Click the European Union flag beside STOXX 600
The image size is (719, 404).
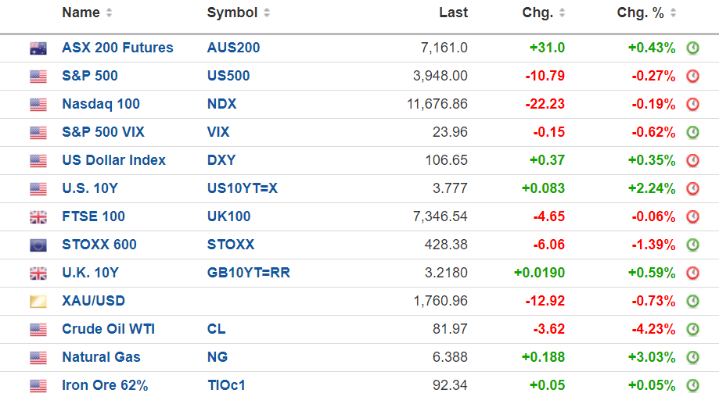pyautogui.click(x=38, y=245)
